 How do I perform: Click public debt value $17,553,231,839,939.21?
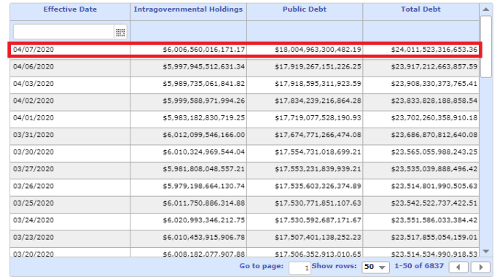(318, 169)
